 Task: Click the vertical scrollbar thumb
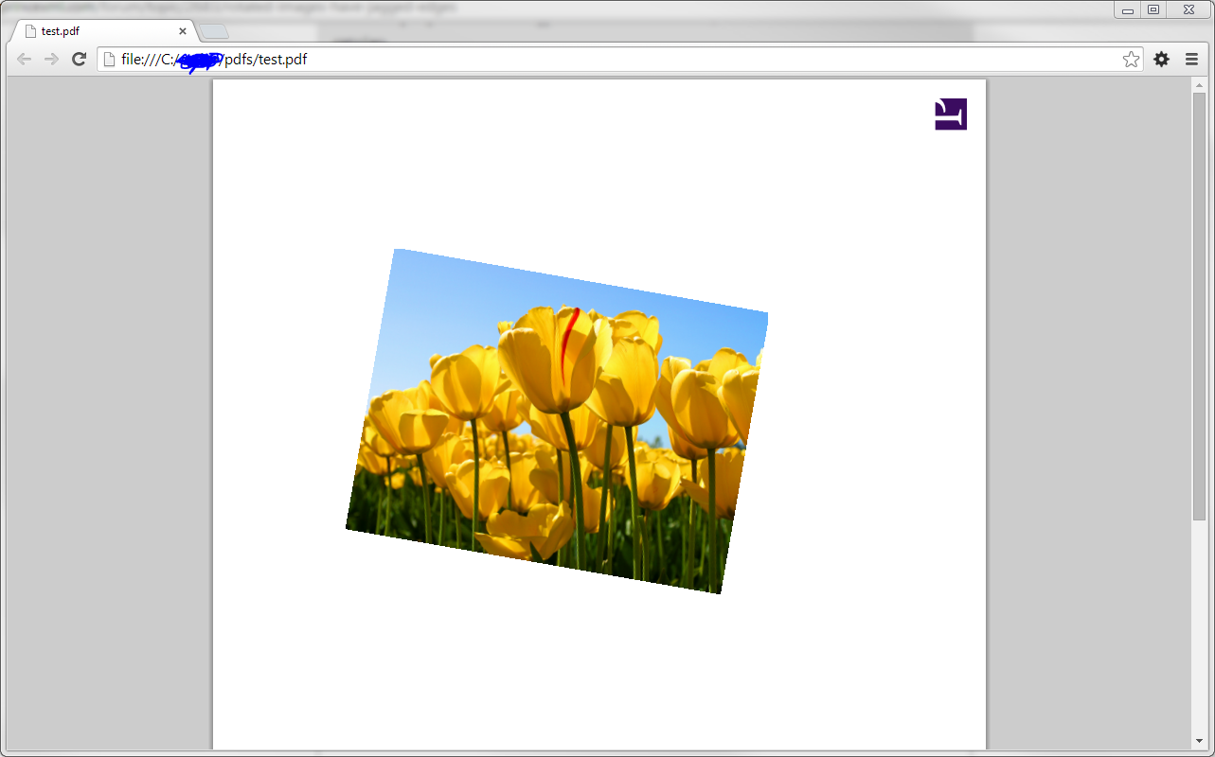1199,303
